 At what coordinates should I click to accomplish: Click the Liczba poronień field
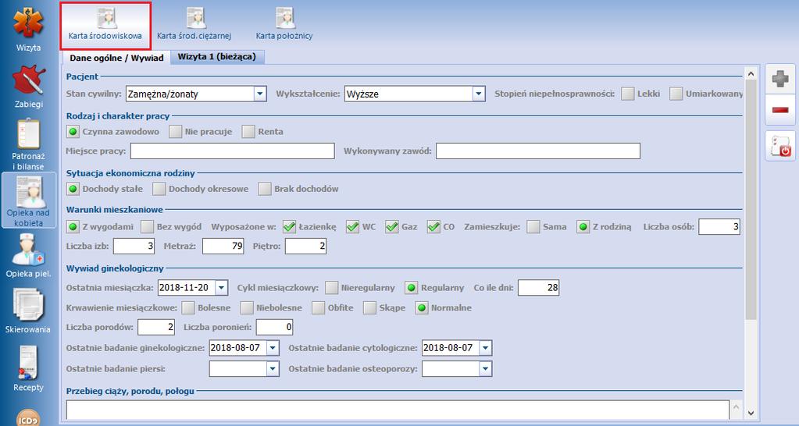click(275, 327)
